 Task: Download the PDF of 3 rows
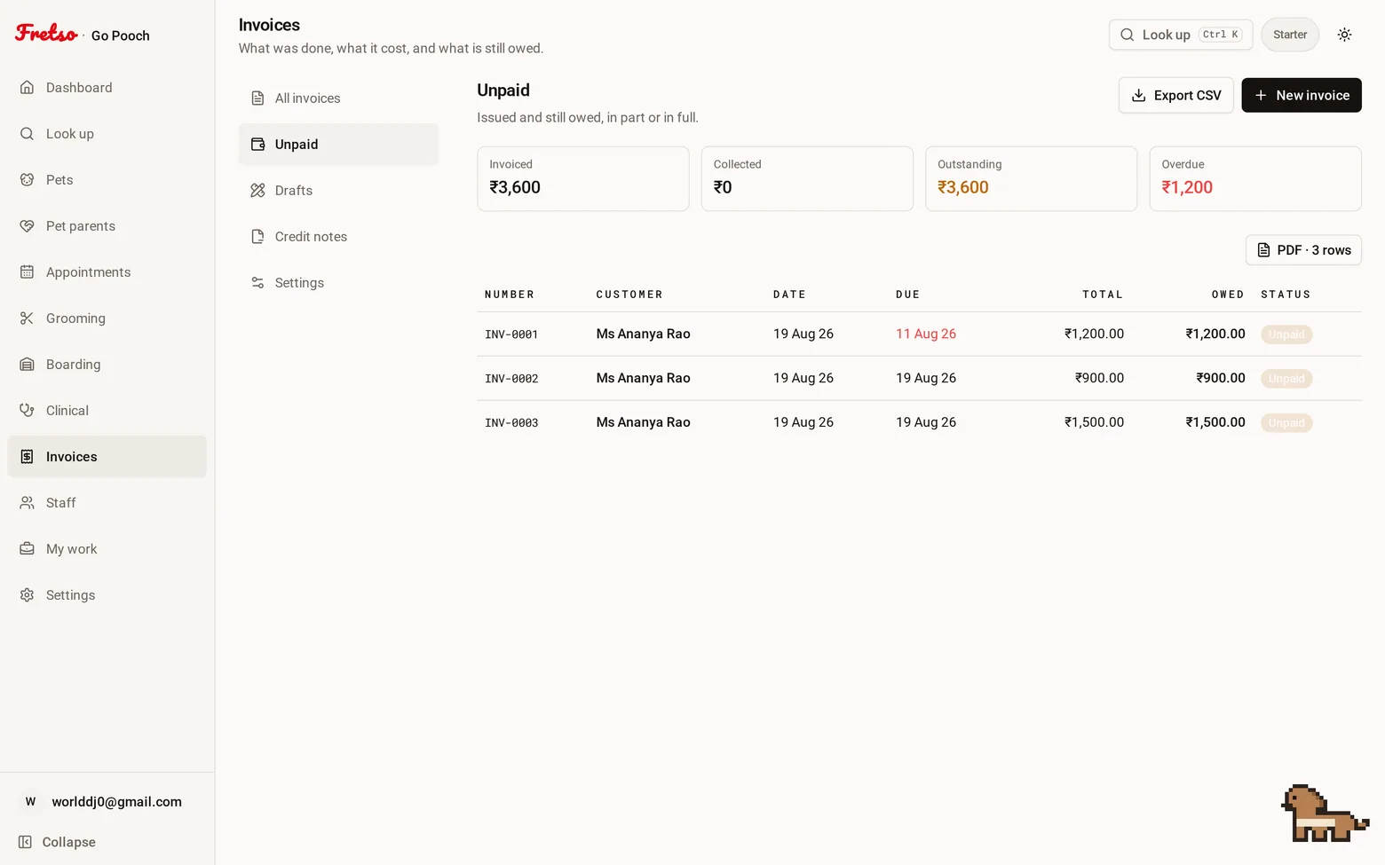1303,250
